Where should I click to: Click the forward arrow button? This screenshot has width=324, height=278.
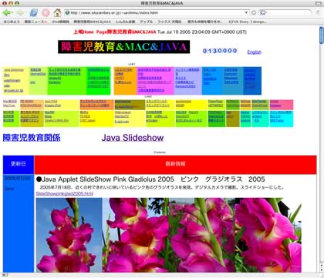[x=20, y=12]
